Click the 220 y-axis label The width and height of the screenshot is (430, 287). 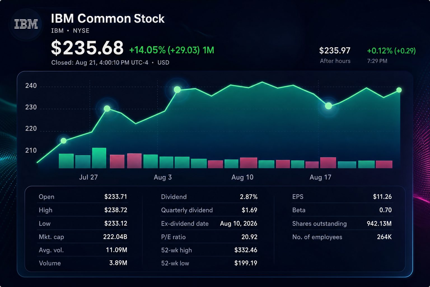tap(31, 129)
